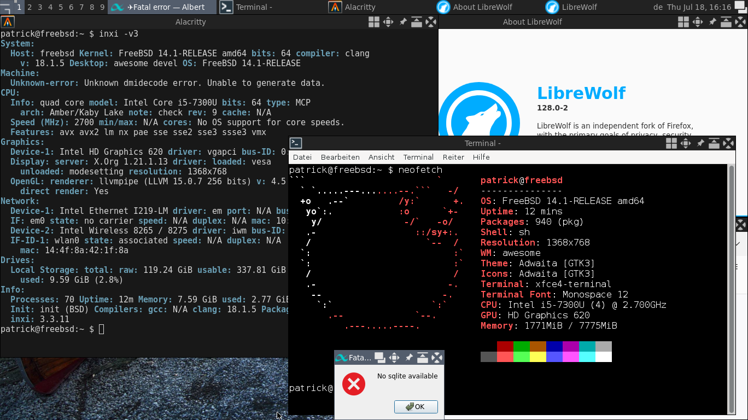Close the Alacritty window
This screenshot has height=420, width=748.
pyautogui.click(x=431, y=22)
